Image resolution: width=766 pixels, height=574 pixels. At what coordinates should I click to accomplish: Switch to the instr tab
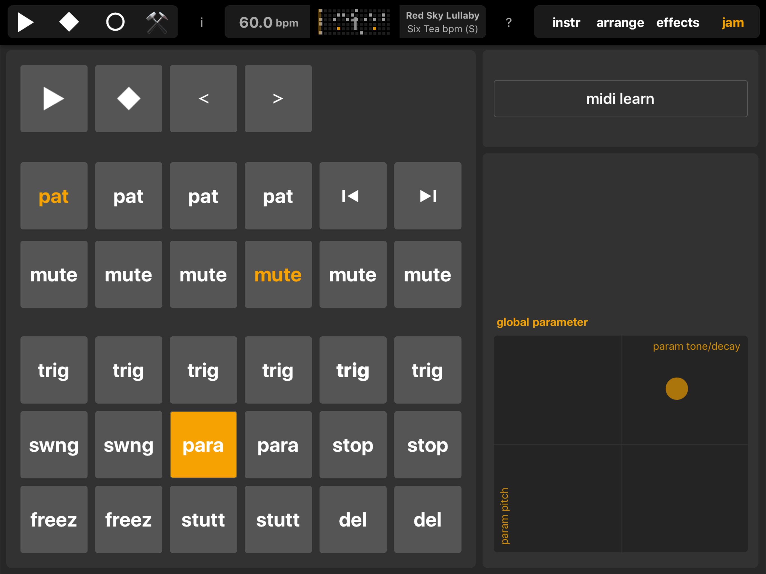coord(566,22)
